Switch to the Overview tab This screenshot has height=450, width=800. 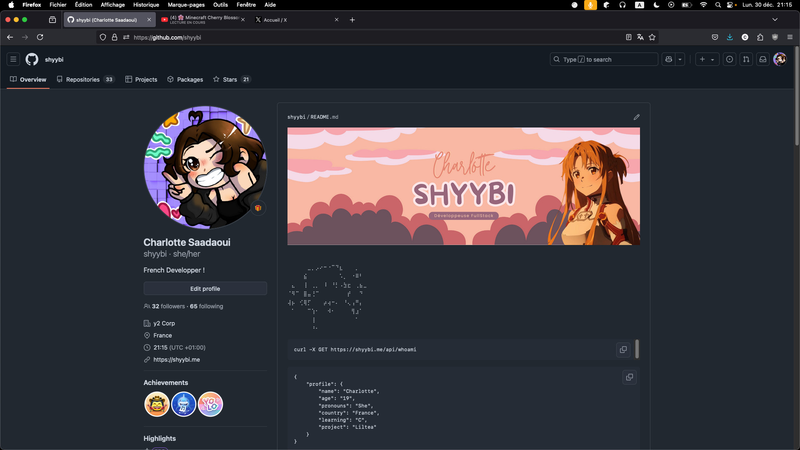(x=28, y=79)
